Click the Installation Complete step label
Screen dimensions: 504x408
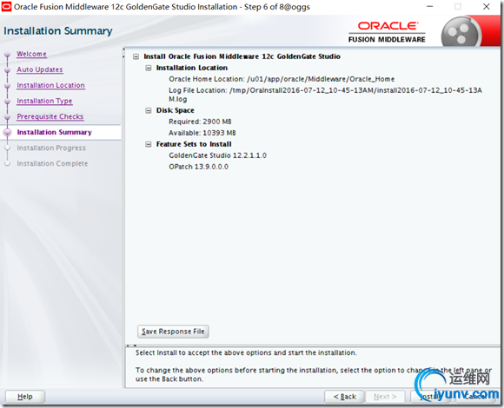pos(52,164)
